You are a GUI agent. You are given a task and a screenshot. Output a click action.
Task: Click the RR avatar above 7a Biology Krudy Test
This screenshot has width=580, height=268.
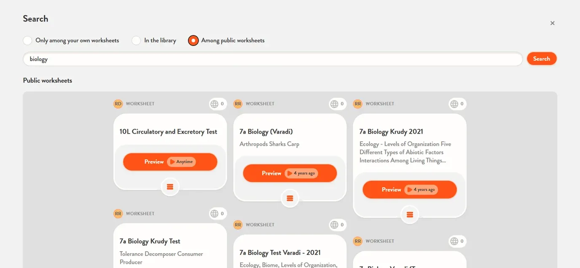(118, 214)
